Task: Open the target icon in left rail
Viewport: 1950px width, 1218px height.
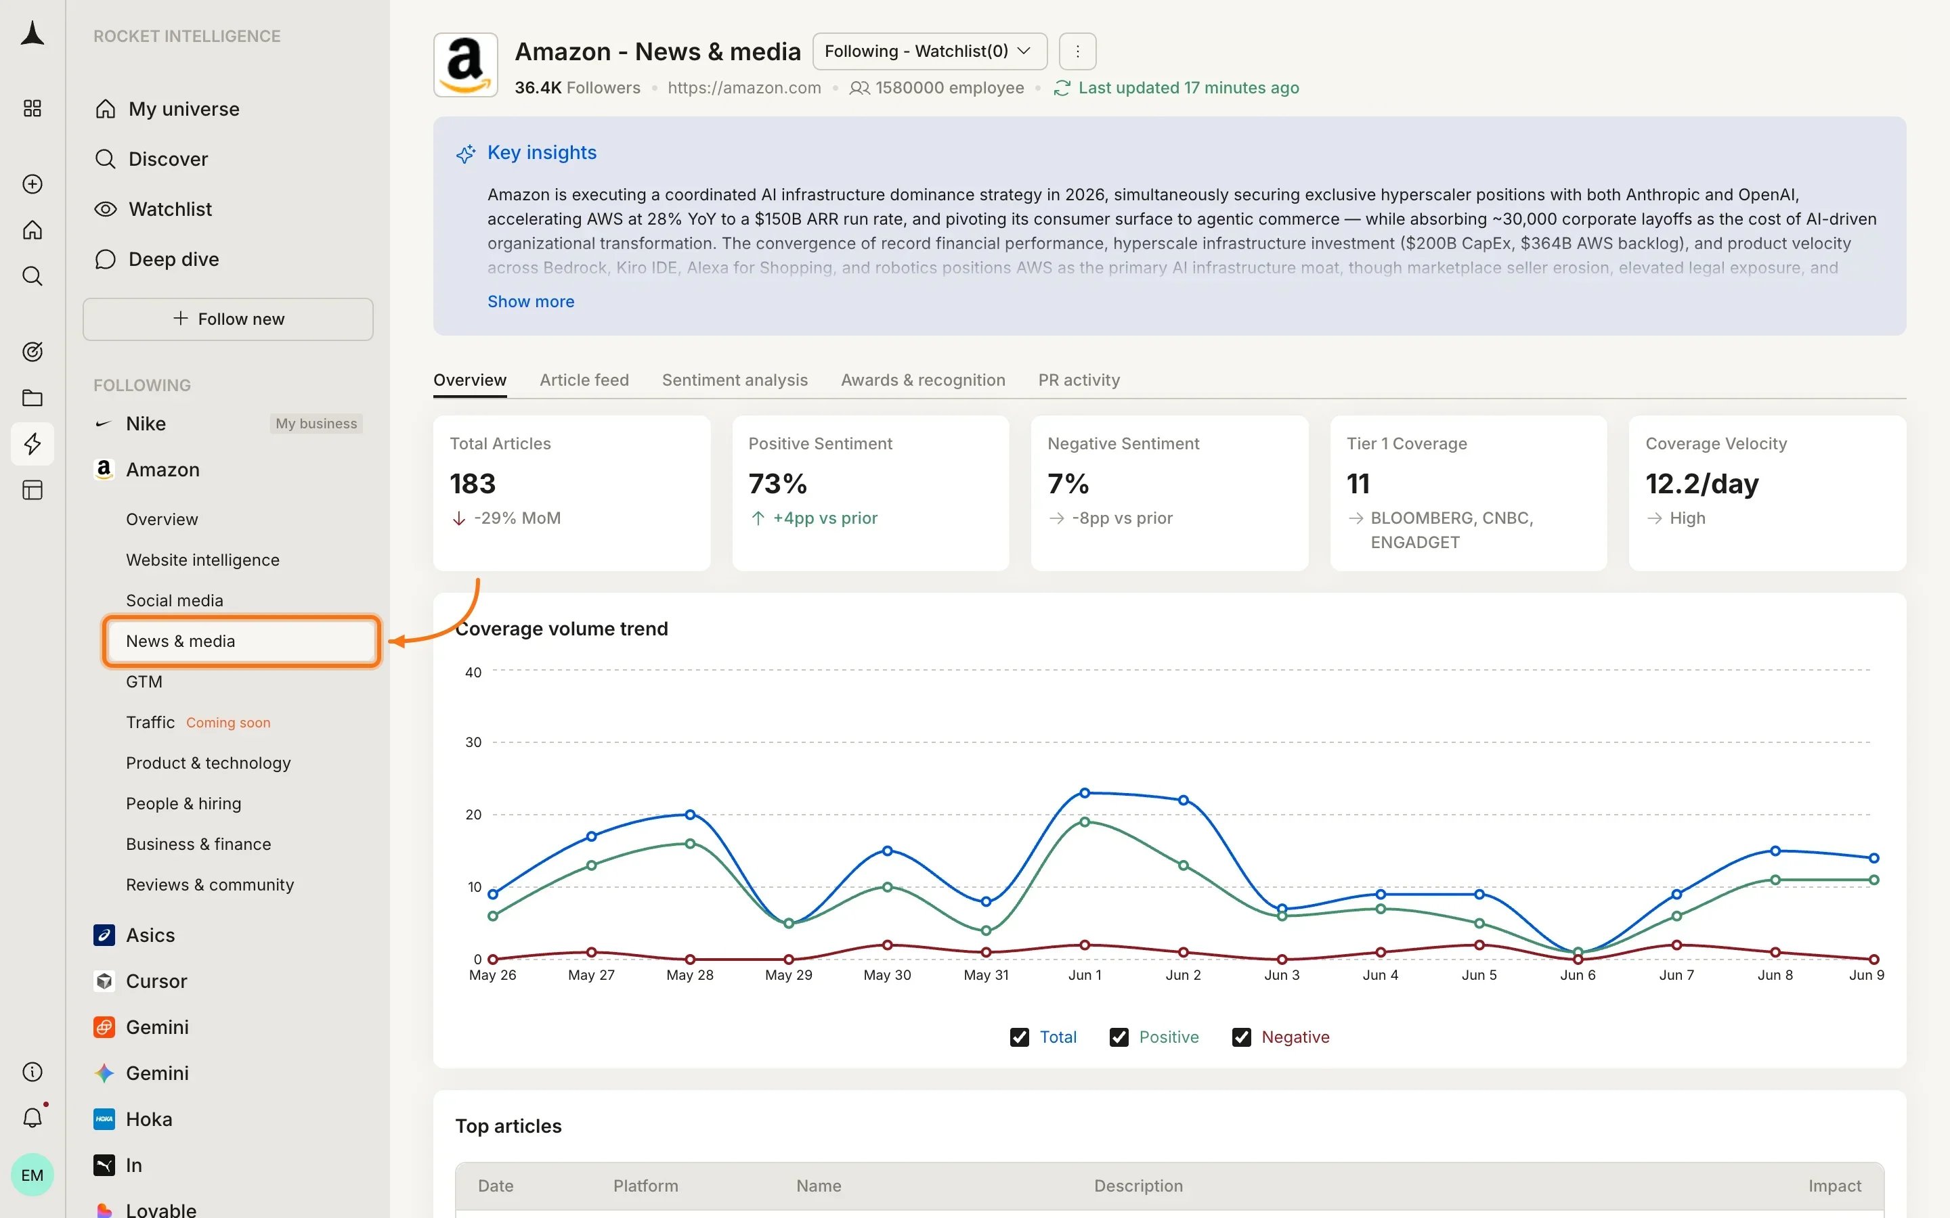Action: pyautogui.click(x=32, y=351)
